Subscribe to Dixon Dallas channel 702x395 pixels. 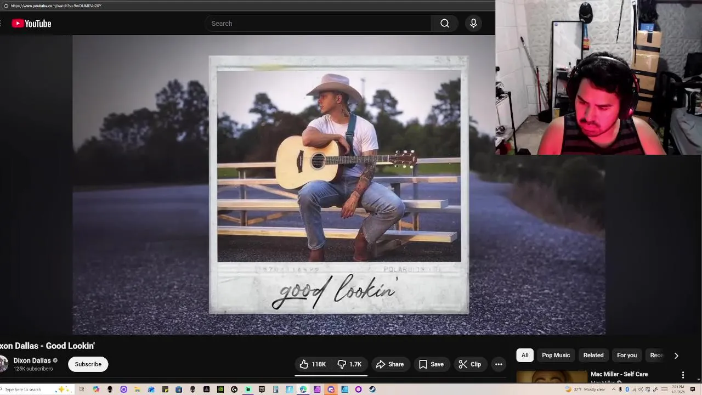pyautogui.click(x=88, y=364)
